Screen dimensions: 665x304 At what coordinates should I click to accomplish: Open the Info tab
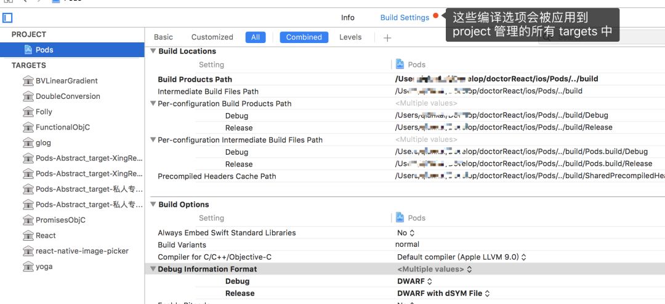(x=348, y=18)
